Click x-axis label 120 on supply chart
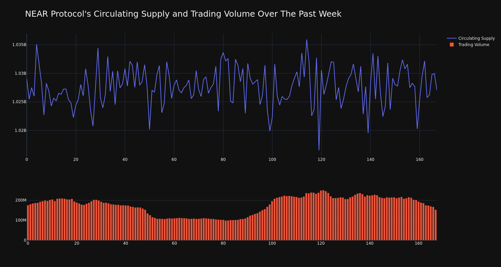 (x=321, y=160)
